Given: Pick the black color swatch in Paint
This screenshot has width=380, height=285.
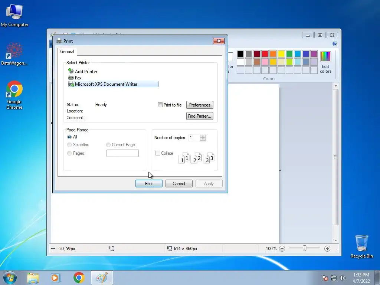Looking at the screenshot, I should click(240, 53).
